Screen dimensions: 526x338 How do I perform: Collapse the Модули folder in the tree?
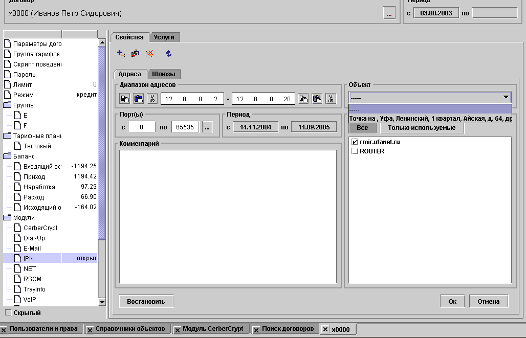[8, 217]
